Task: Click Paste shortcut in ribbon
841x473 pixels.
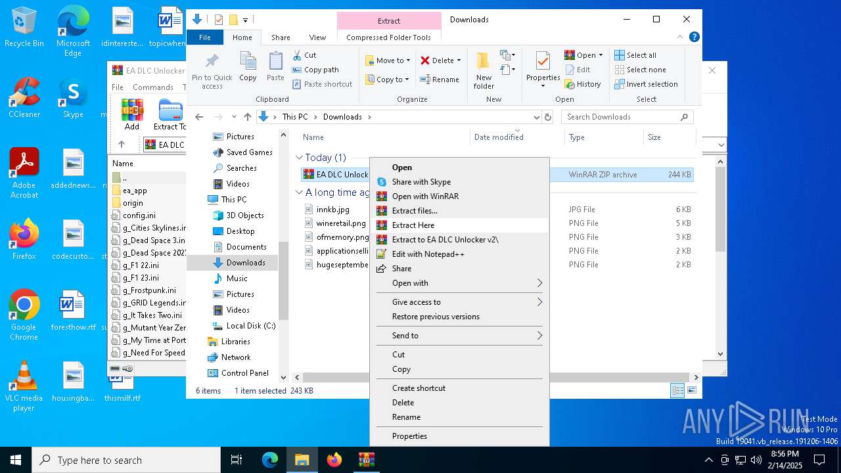Action: tap(322, 84)
